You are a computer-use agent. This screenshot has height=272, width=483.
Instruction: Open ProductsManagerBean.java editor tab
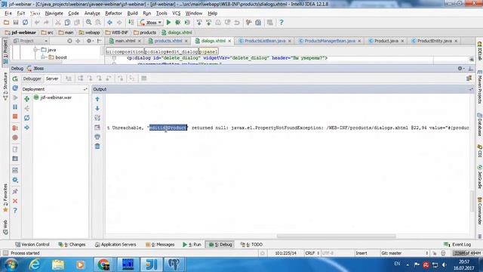[x=330, y=41]
